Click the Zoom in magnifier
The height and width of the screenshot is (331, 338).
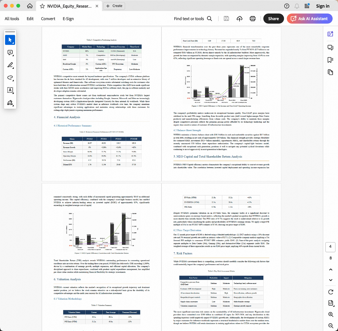331,314
